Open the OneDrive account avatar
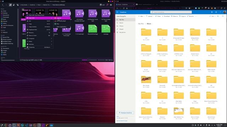 [225, 12]
